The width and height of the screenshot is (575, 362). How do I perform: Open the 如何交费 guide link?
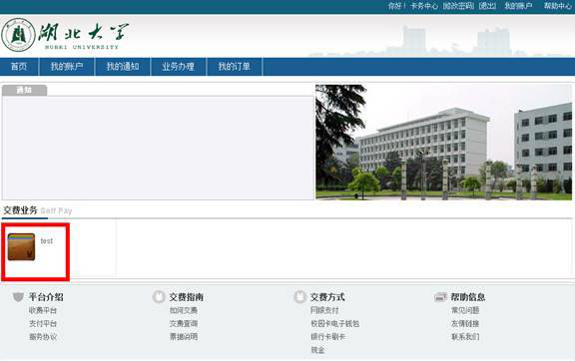(184, 310)
